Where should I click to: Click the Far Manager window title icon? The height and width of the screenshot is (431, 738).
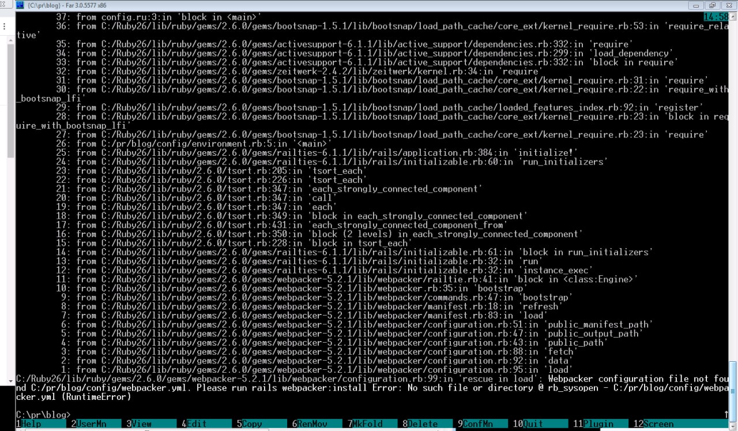click(x=20, y=5)
